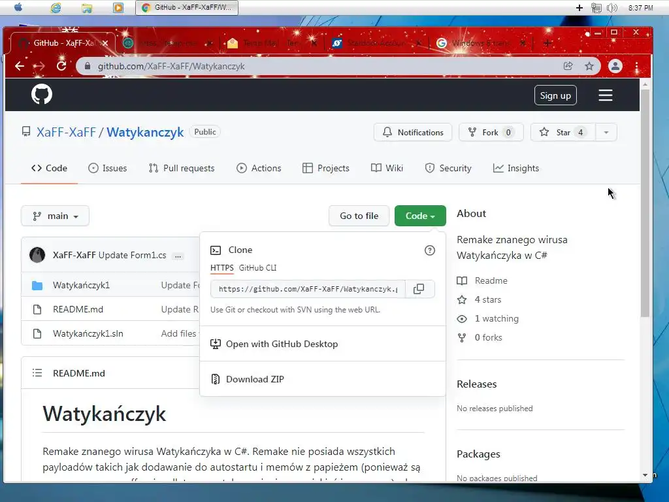
Task: Click Go to file button
Action: 359,216
